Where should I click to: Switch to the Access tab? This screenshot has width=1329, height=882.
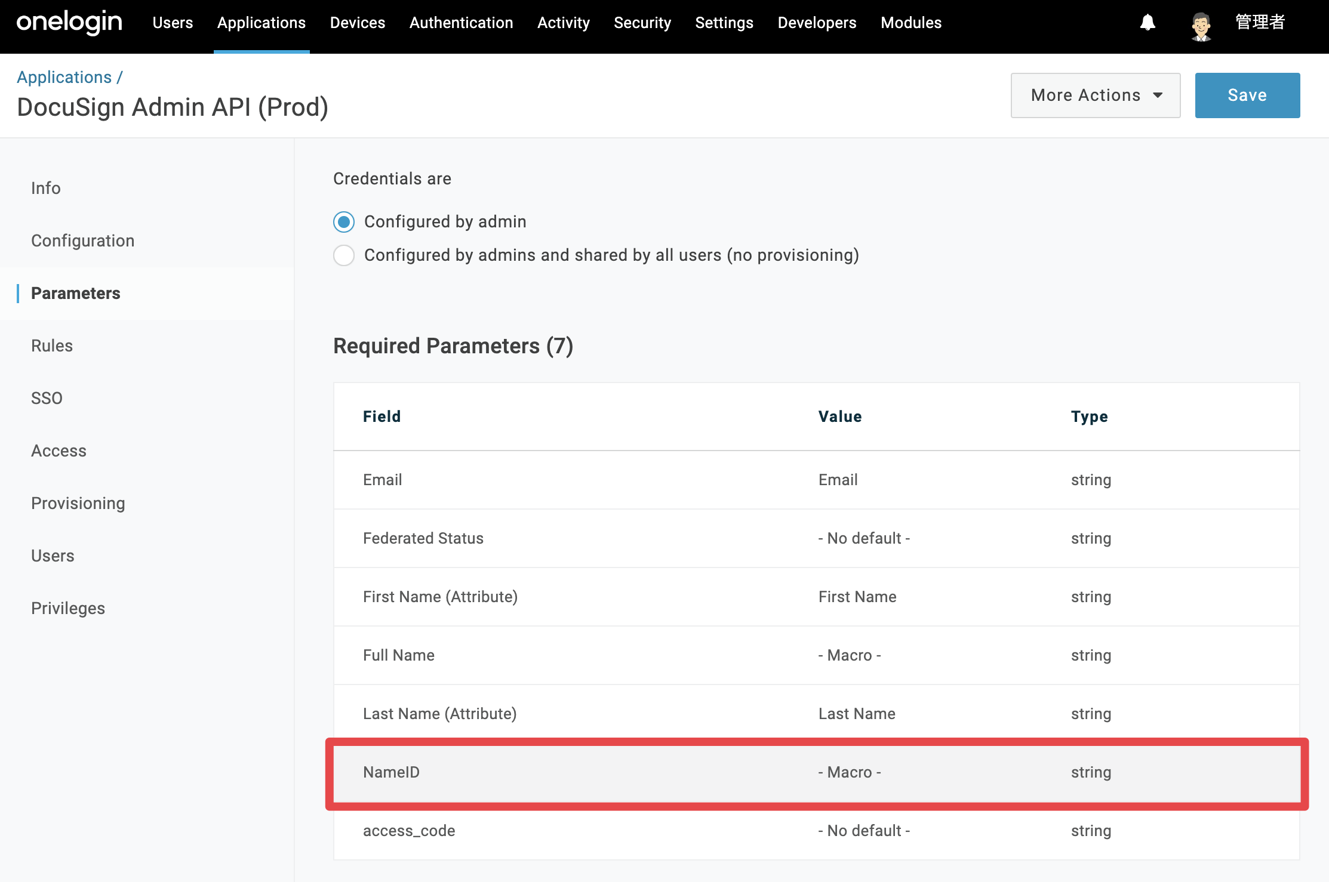pyautogui.click(x=59, y=451)
